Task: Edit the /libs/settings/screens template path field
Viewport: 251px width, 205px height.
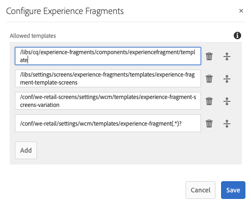Action: 108,78
